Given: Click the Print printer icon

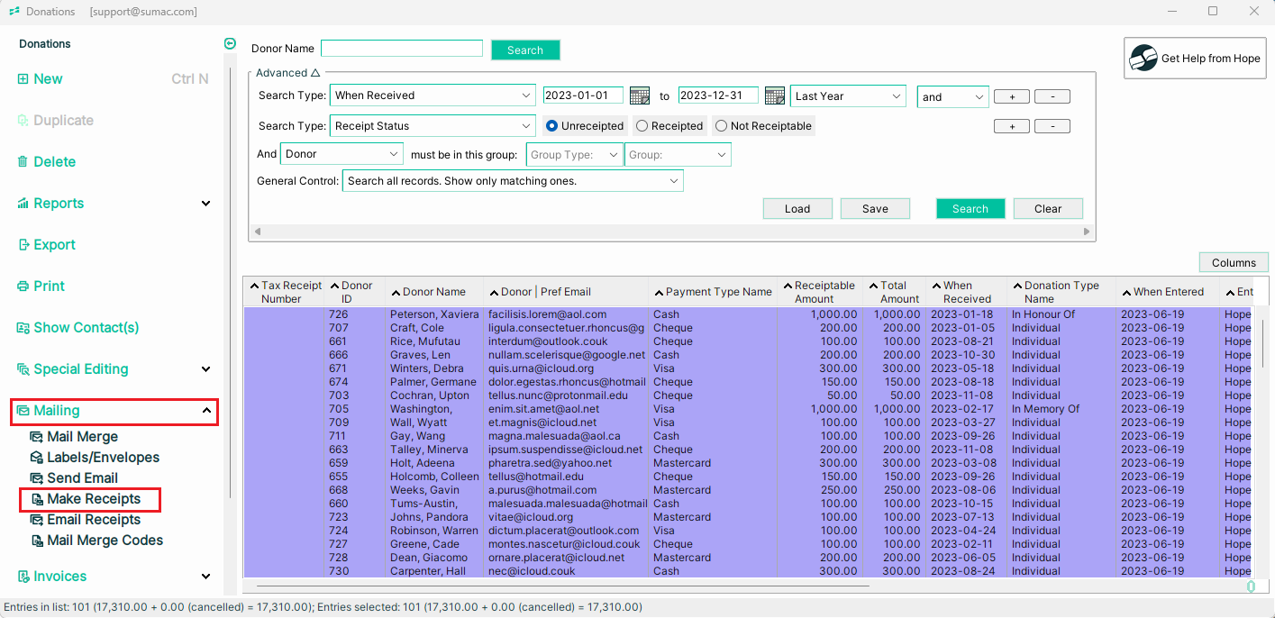Looking at the screenshot, I should (23, 286).
